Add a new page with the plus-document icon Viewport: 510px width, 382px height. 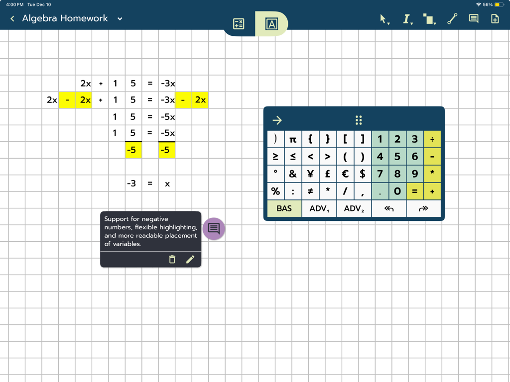(x=494, y=19)
